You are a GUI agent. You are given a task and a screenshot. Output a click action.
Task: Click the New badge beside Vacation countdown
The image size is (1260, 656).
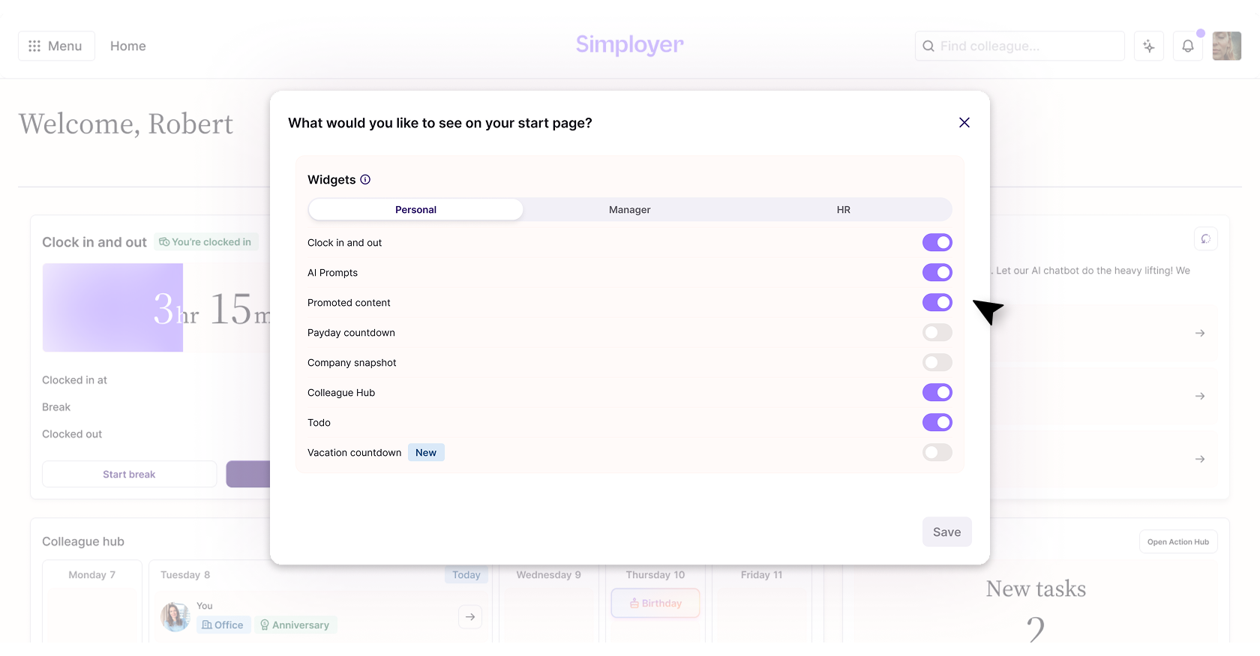tap(426, 452)
